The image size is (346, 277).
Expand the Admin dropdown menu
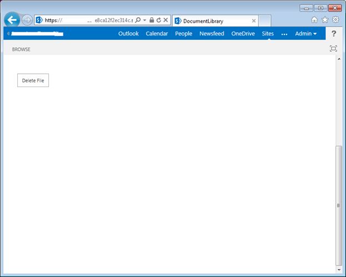click(x=306, y=33)
